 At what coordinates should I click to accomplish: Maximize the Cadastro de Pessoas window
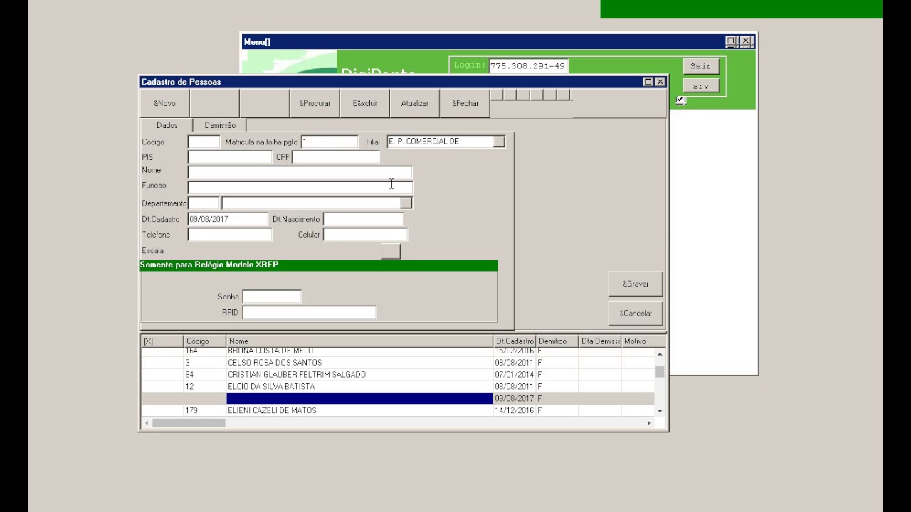[x=648, y=82]
